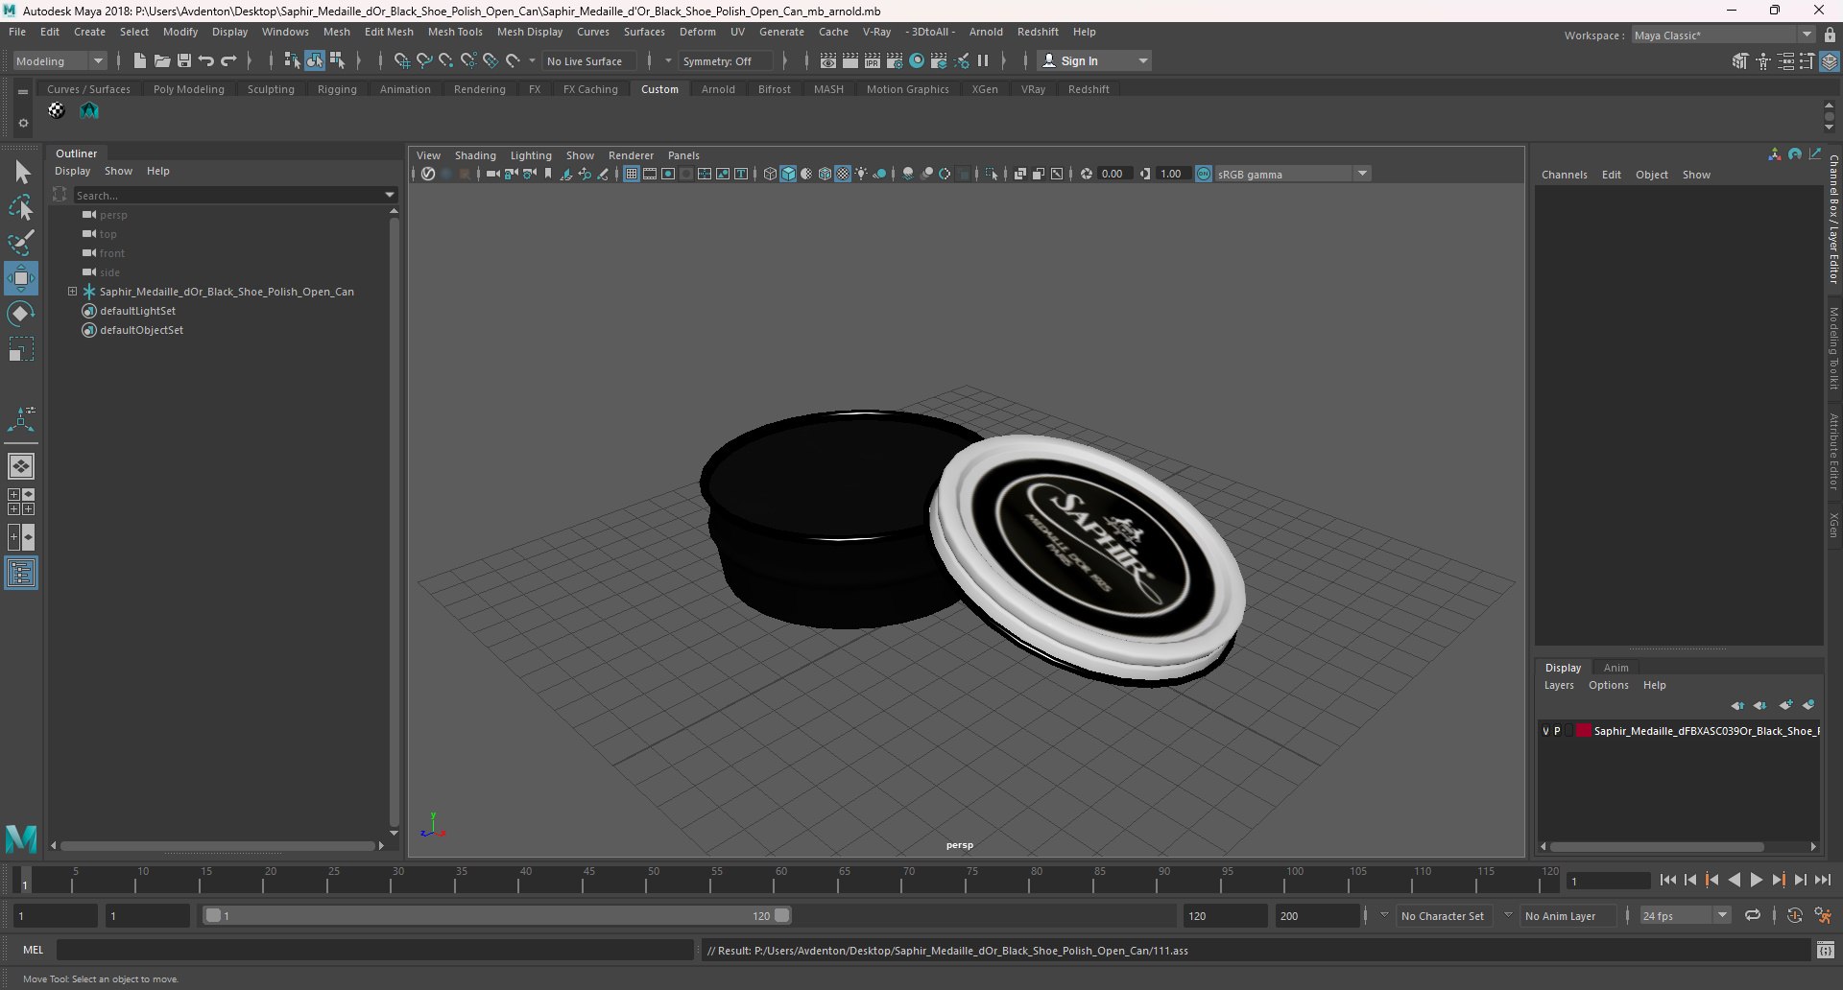1843x990 pixels.
Task: Open the Modeling menu set dropdown
Action: (60, 60)
